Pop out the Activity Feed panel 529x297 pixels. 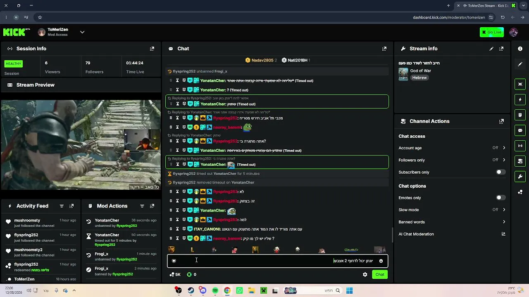click(x=71, y=206)
